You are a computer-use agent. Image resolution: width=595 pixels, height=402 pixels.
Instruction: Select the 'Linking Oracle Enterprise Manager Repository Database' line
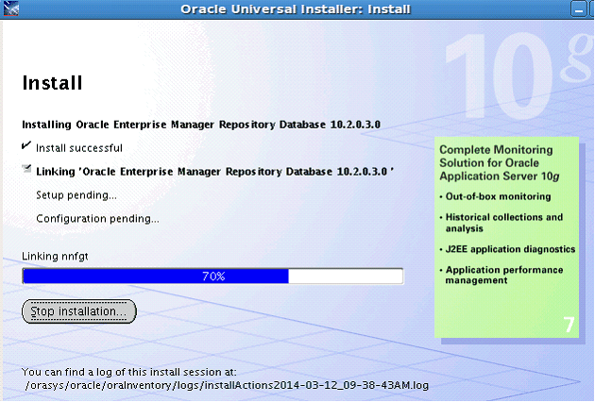tap(215, 172)
